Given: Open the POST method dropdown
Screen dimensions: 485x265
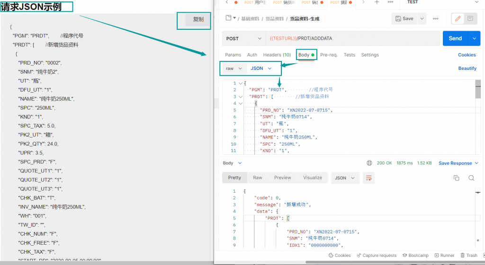Looking at the screenshot, I should click(x=244, y=38).
